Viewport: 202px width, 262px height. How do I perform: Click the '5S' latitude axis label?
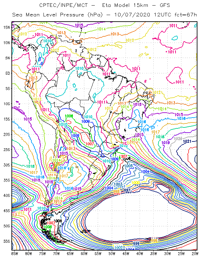coord(8,88)
